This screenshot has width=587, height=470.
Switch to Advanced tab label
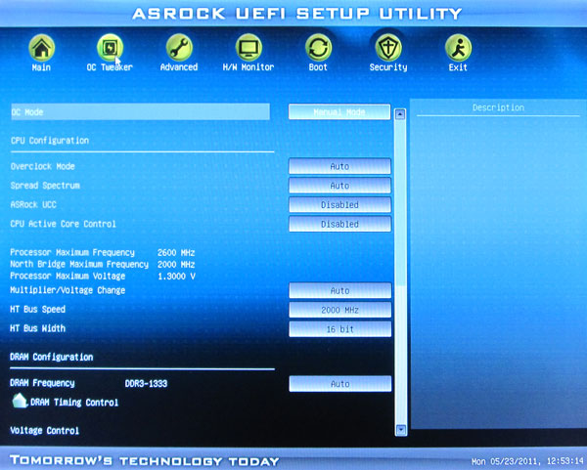[179, 67]
